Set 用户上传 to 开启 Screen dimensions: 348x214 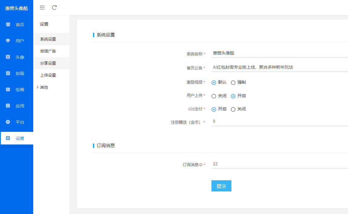tap(233, 96)
